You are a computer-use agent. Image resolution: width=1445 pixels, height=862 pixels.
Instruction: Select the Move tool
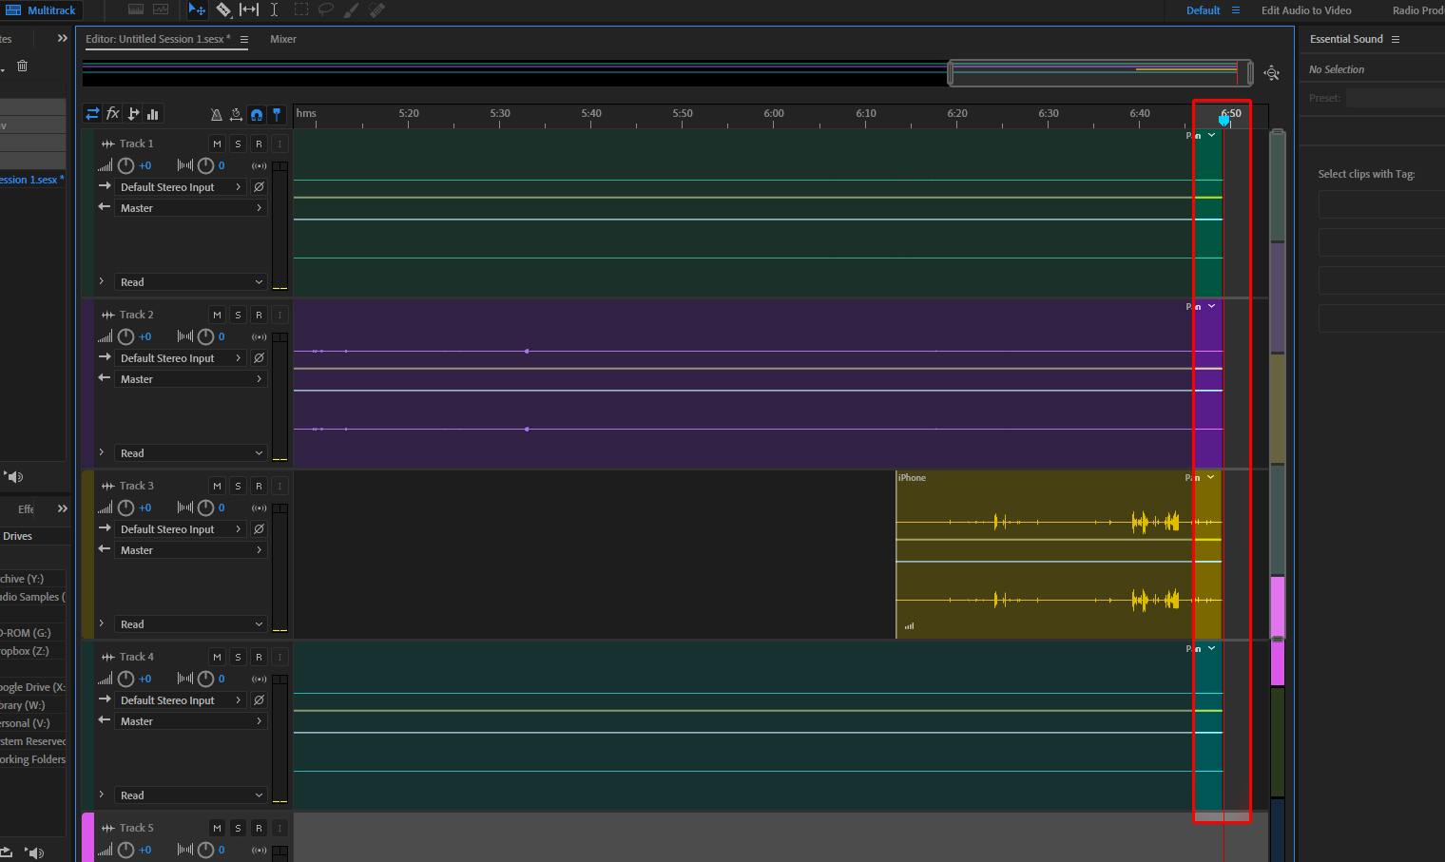pos(197,10)
